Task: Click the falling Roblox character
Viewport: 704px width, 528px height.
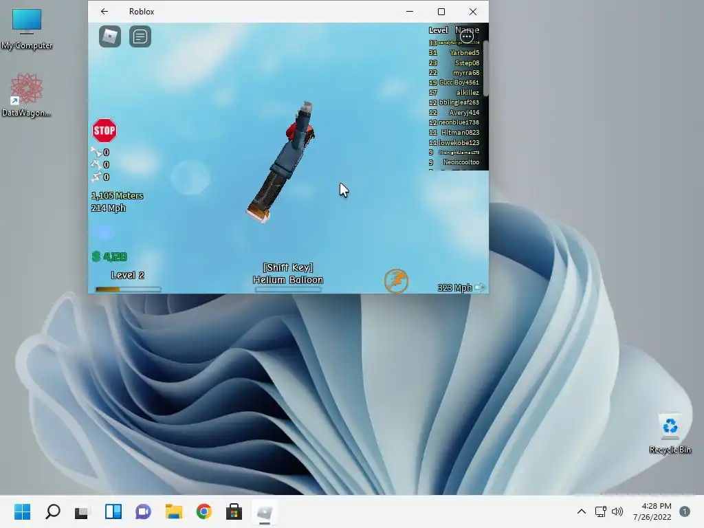Action: tap(281, 162)
